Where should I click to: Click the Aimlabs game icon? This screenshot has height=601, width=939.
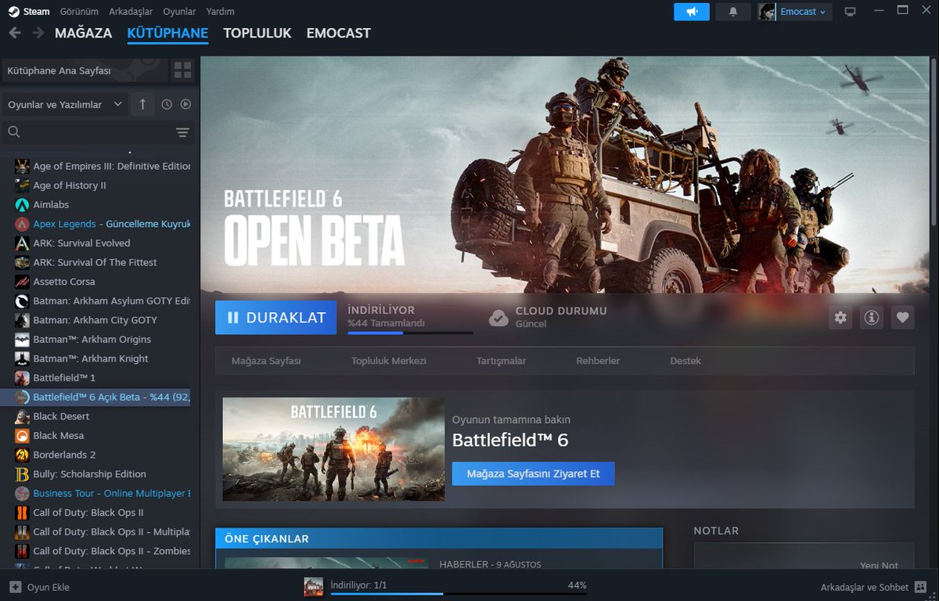tap(22, 204)
